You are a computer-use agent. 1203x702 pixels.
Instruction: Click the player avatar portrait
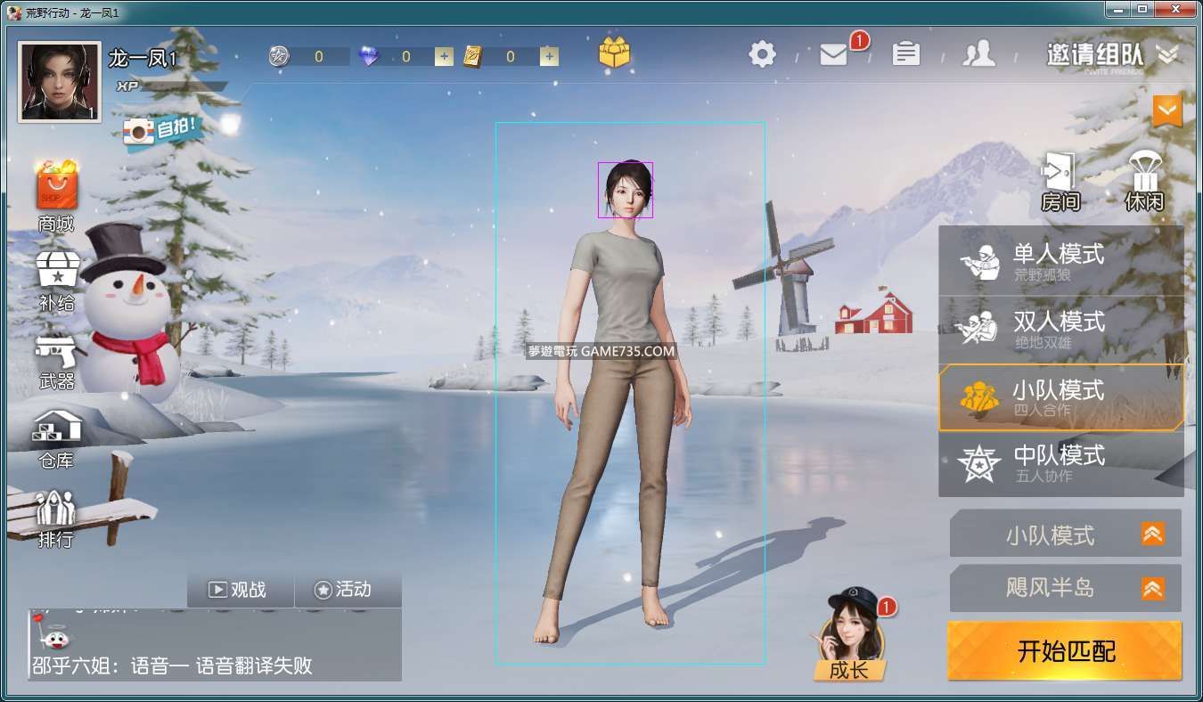tap(59, 82)
